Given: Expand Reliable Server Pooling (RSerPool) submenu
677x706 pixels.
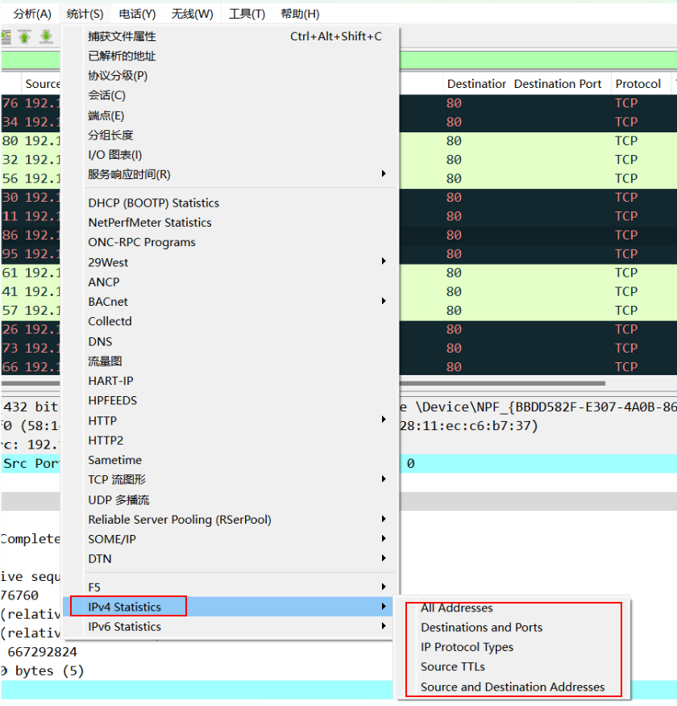Looking at the screenshot, I should coord(231,520).
